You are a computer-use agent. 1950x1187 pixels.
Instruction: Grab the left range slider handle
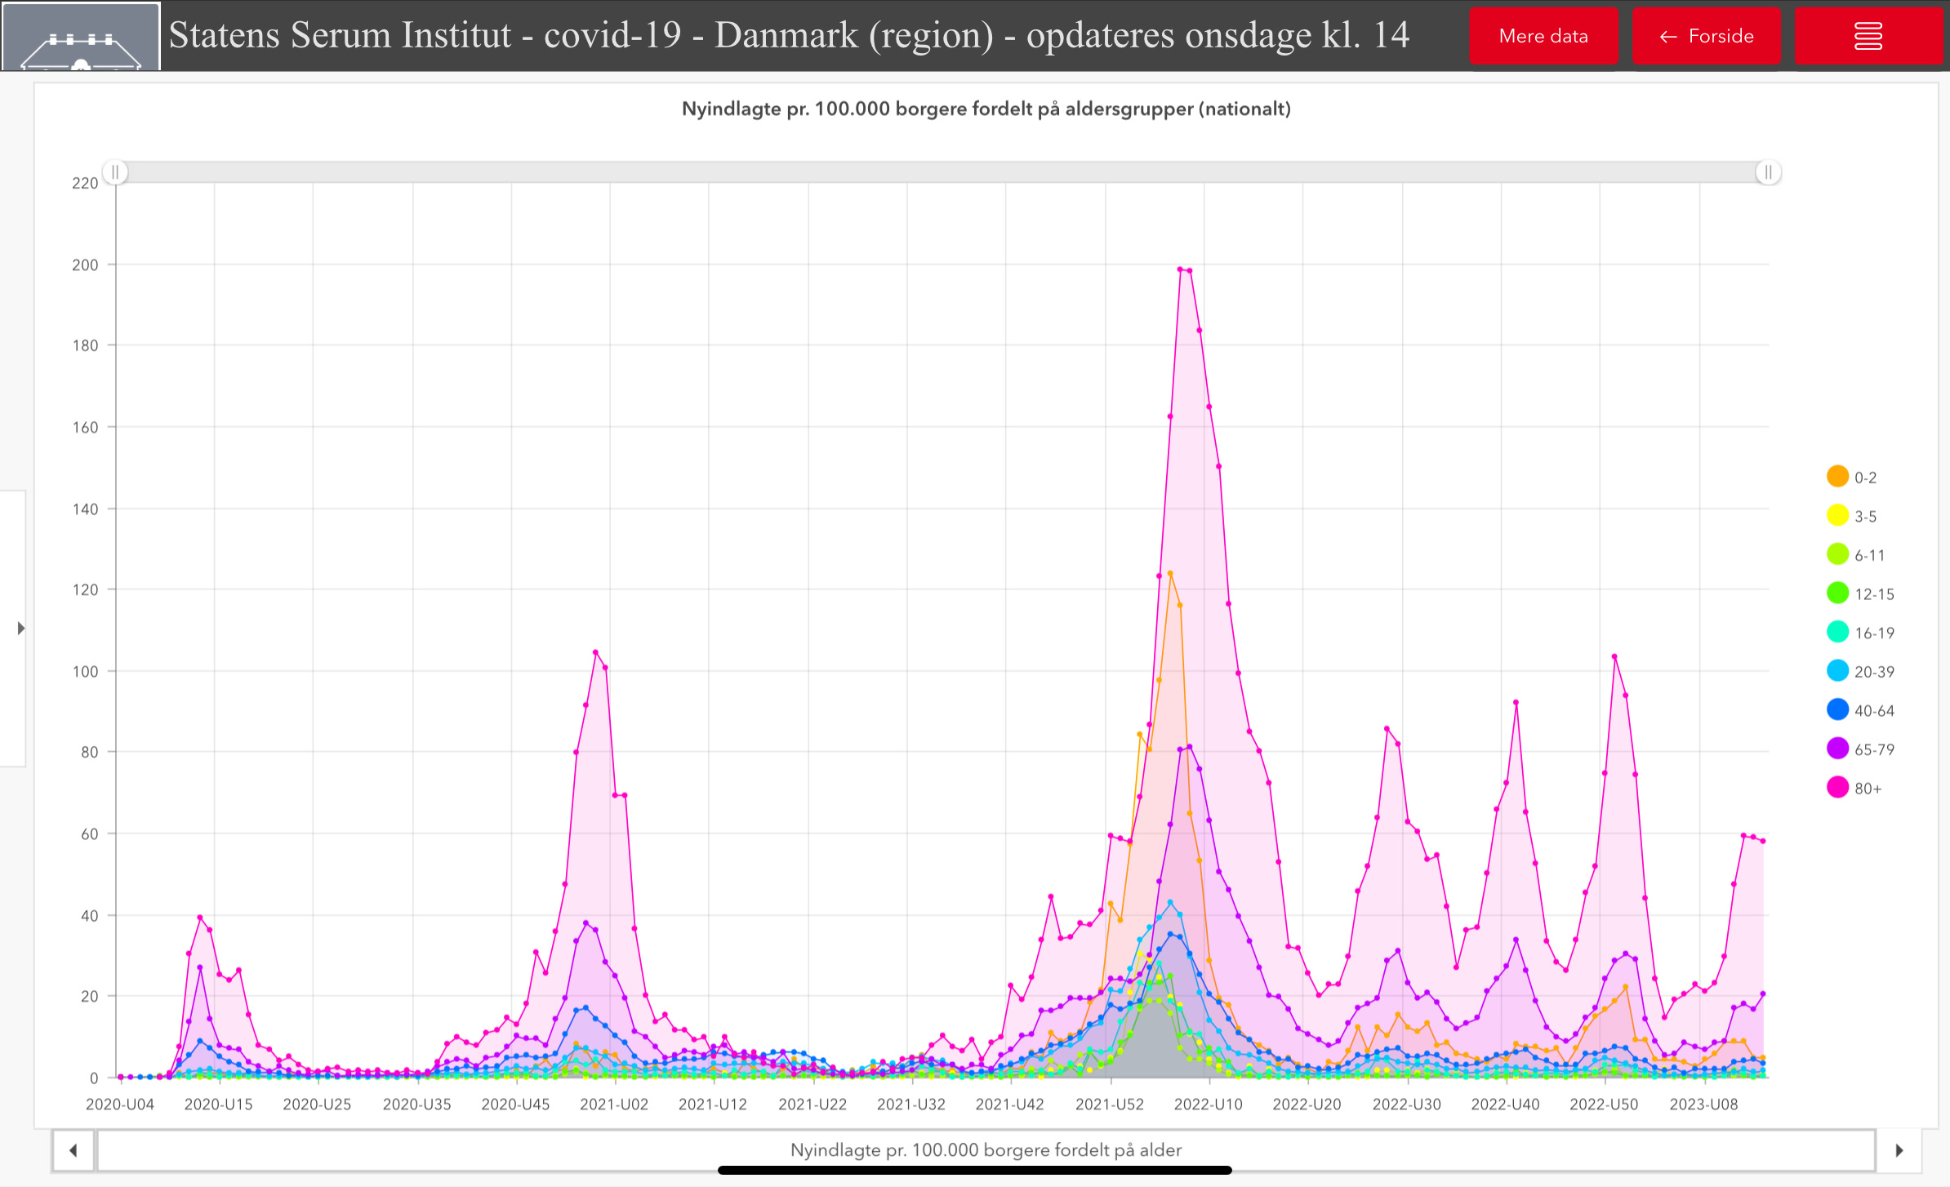pyautogui.click(x=115, y=172)
